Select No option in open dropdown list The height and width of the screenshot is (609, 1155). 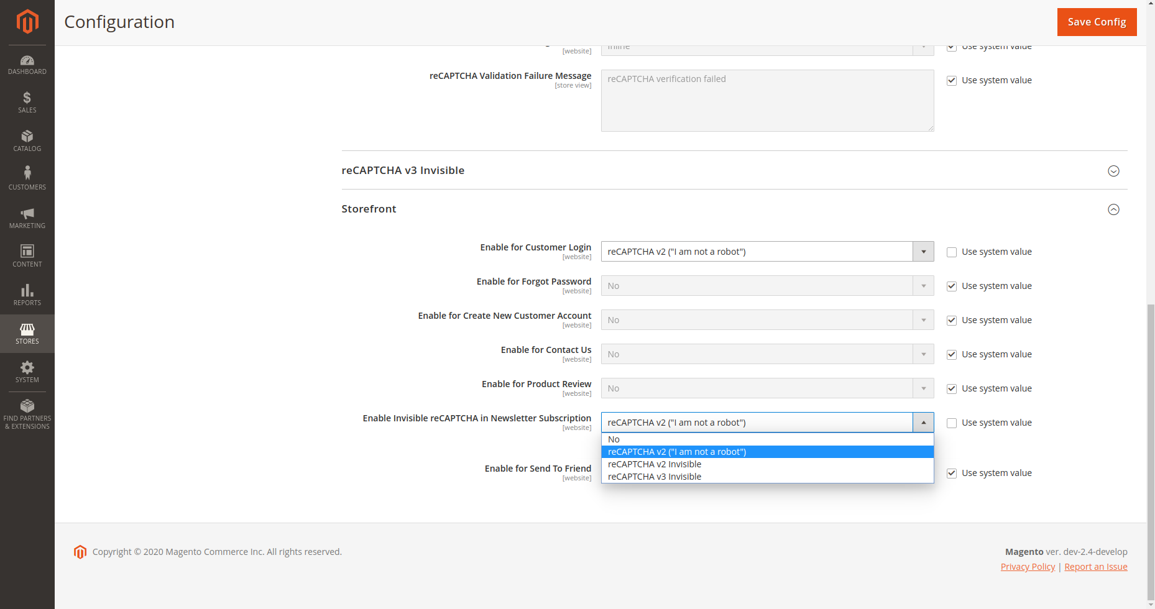767,439
